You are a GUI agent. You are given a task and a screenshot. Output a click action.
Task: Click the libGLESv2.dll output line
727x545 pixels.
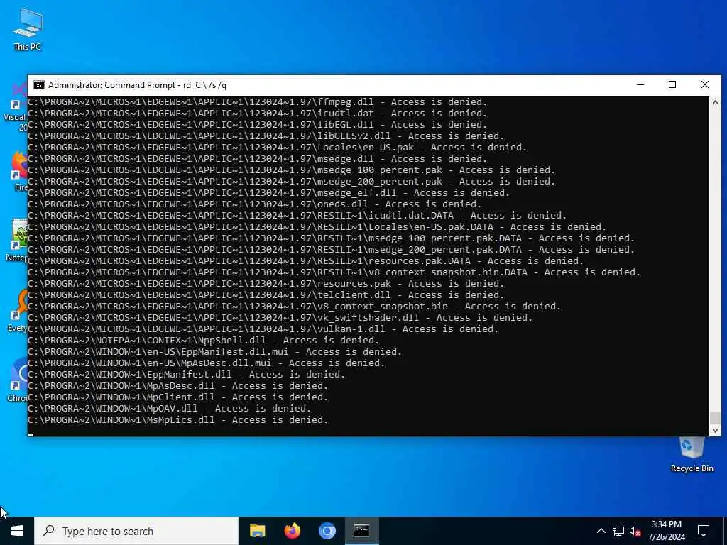[266, 136]
